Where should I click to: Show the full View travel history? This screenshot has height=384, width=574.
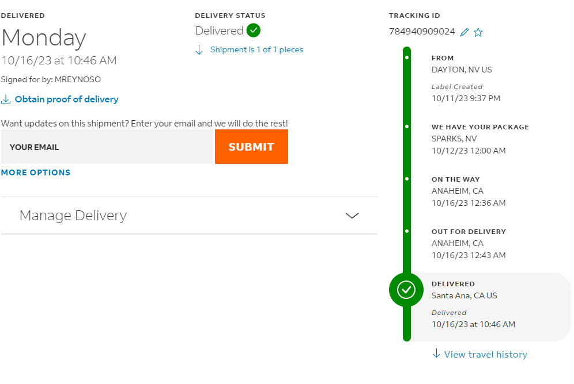[x=486, y=355]
